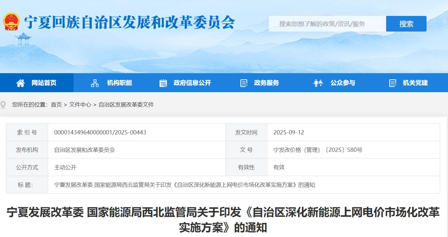This screenshot has height=237, width=448.
Task: Go to 政府信息公开 section
Action: 192,83
